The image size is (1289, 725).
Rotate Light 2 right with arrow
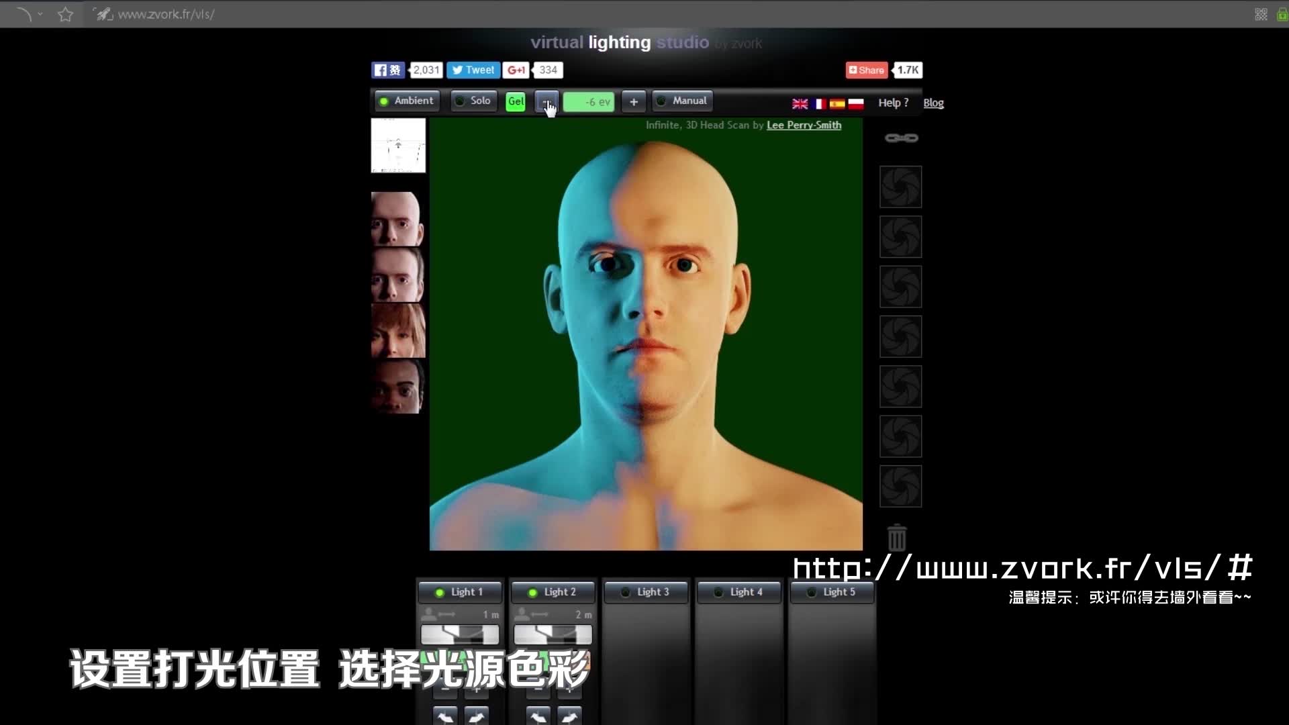tap(569, 716)
